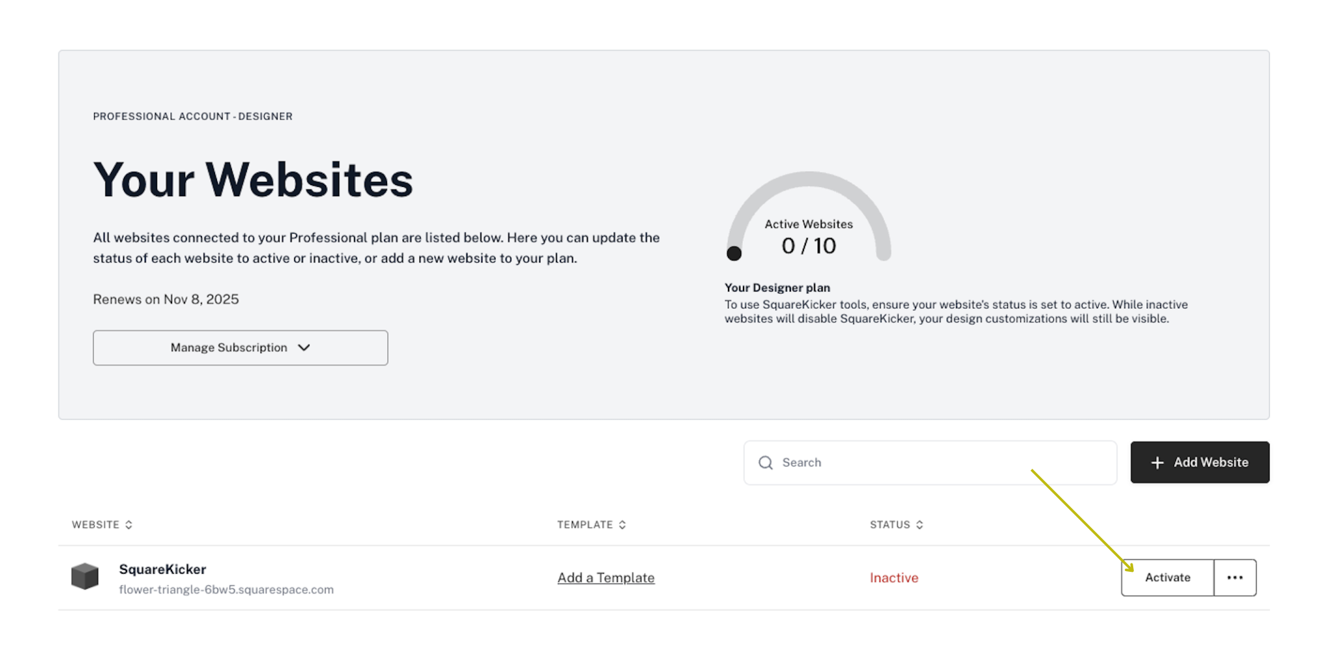This screenshot has width=1330, height=664.
Task: Focus the Search websites field
Action: [x=930, y=463]
